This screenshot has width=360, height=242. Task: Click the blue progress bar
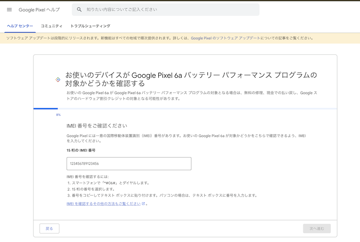coord(45,109)
